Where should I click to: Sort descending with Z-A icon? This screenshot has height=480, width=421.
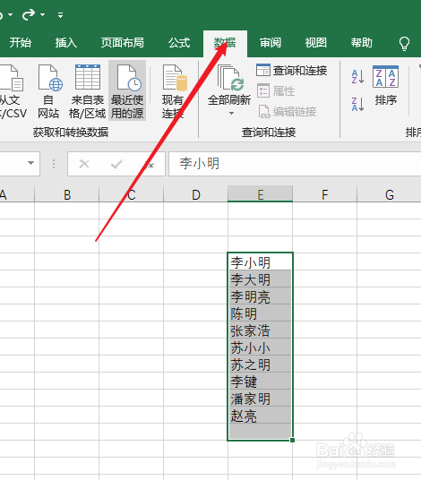357,104
